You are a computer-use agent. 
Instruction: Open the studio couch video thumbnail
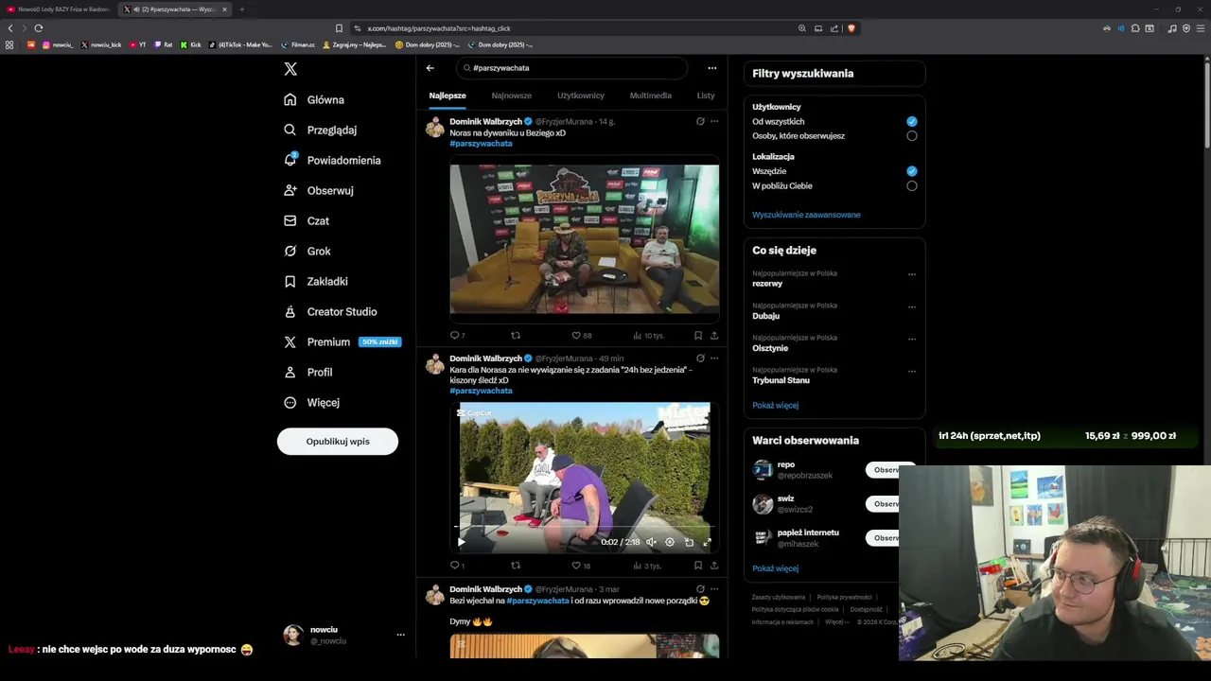(x=584, y=238)
